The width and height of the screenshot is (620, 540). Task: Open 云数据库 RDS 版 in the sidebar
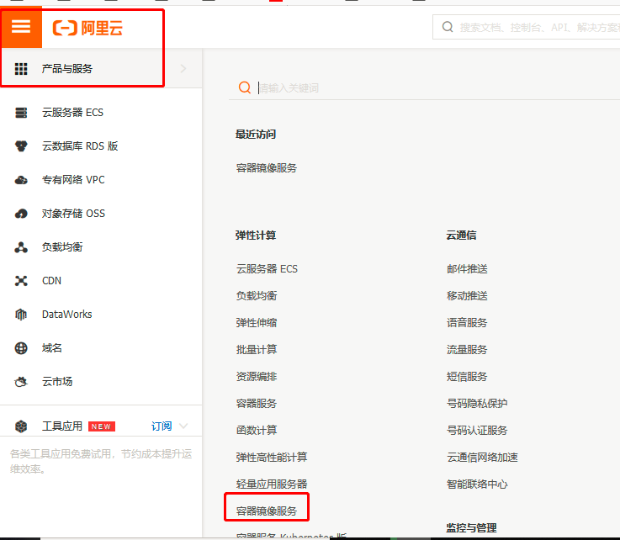(80, 146)
